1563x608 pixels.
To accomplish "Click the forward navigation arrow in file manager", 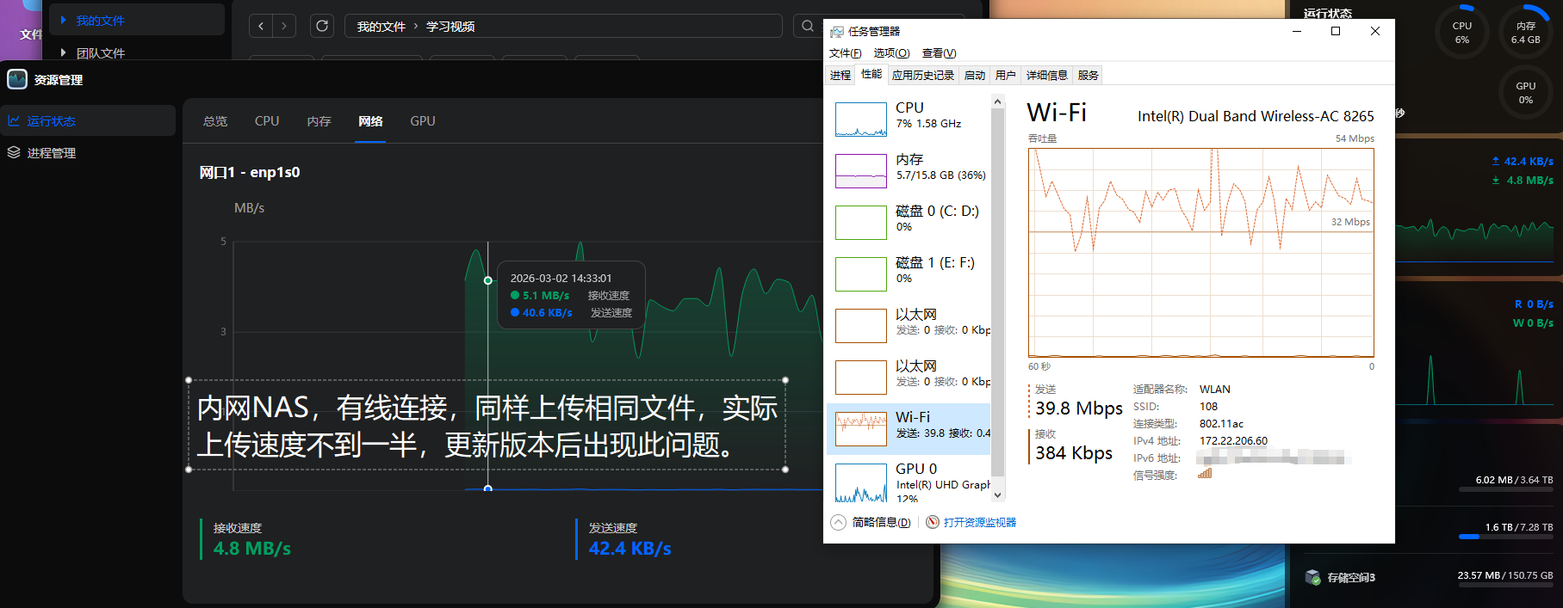I will pyautogui.click(x=284, y=26).
